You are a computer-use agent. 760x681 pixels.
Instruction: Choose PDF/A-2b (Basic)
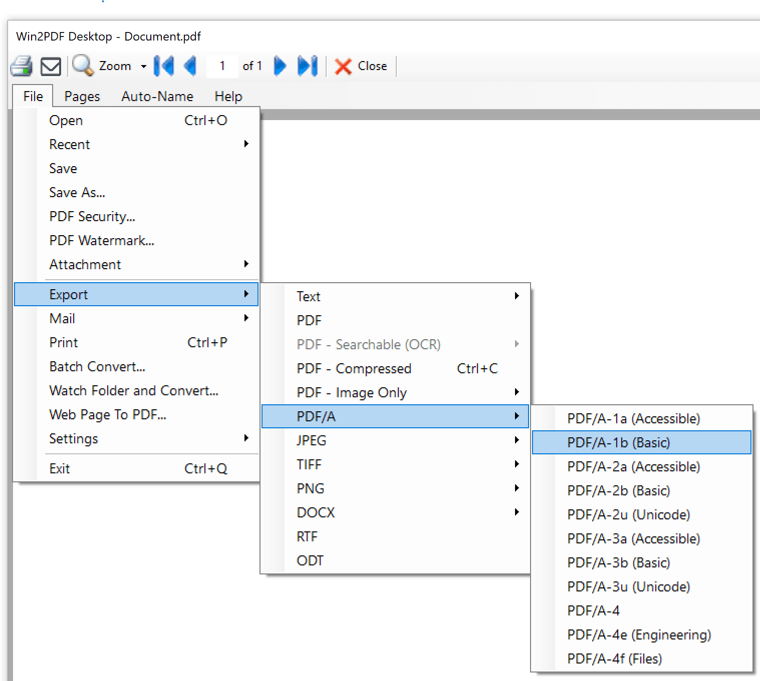[642, 490]
